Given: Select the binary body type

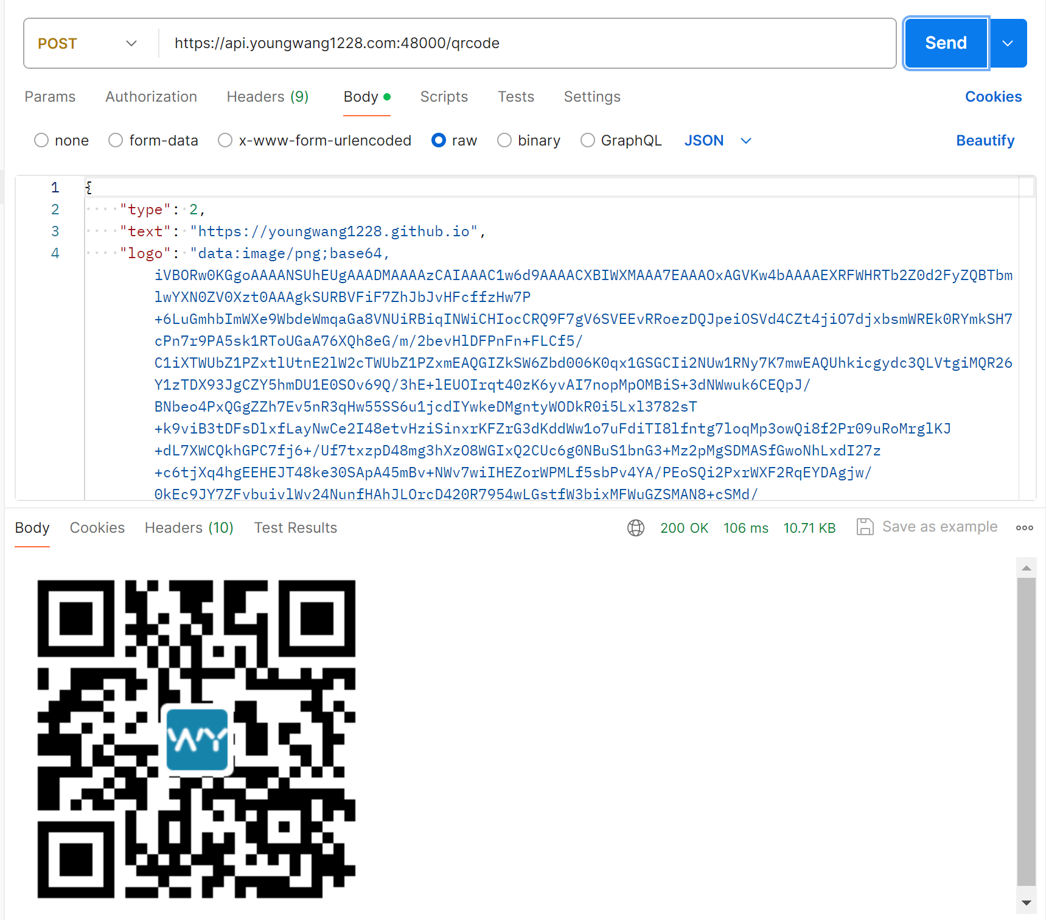Looking at the screenshot, I should coord(504,141).
